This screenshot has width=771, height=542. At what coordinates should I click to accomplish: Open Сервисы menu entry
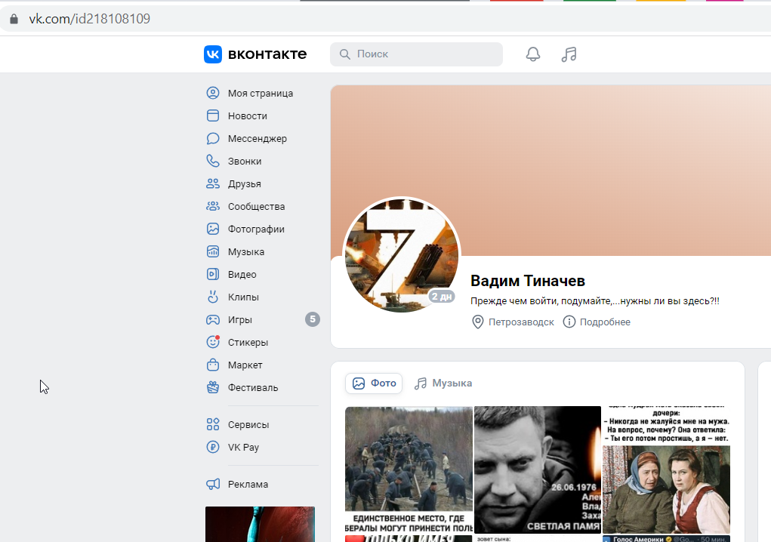(x=248, y=424)
